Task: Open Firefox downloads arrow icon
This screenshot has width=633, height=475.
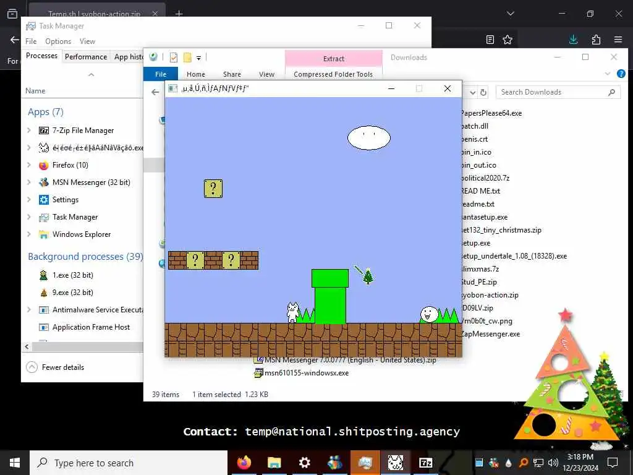Action: pyautogui.click(x=573, y=39)
